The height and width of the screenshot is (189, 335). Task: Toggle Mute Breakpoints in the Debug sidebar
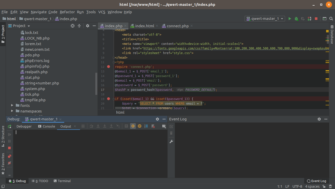pos(9,163)
